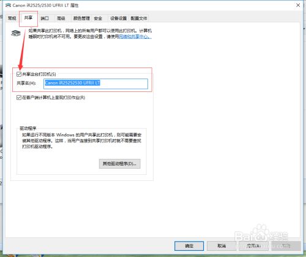Confirm with the 确定 button

tap(189, 246)
